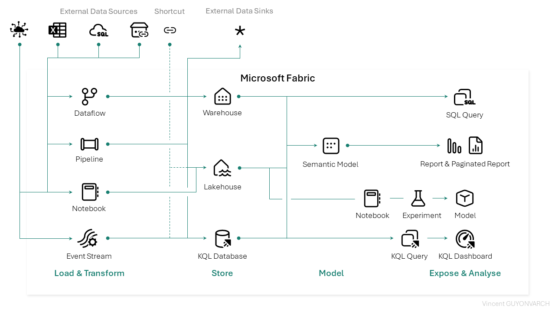Viewport: 555px width, 312px height.
Task: Select the Microsoft Fabric title text
Action: tap(277, 78)
